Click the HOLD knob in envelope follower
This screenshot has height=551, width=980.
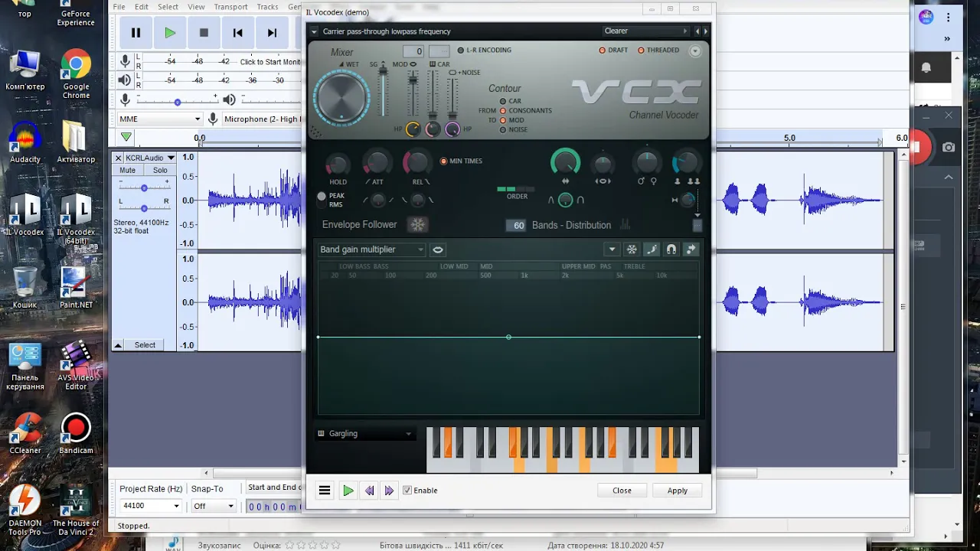pos(338,163)
